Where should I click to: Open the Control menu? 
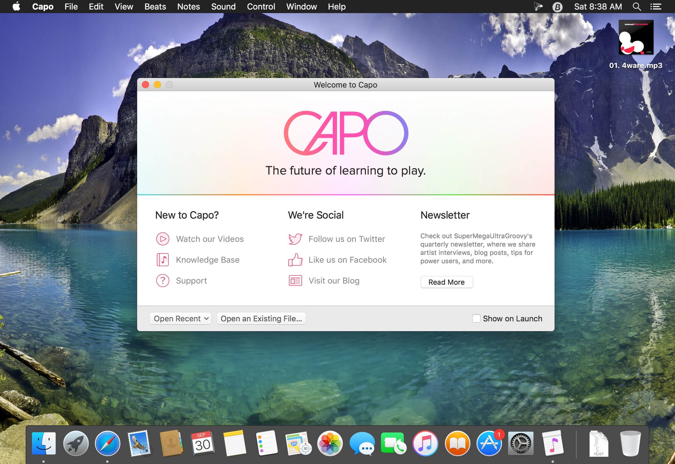click(261, 7)
